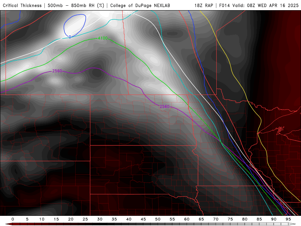Viewport: 301px width, 226px height.
Task: Click the left arrow end of colorbar
Action: (8, 224)
